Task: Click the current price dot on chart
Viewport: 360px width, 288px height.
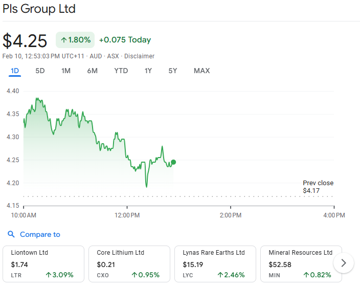Action: pyautogui.click(x=173, y=162)
